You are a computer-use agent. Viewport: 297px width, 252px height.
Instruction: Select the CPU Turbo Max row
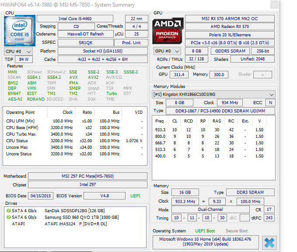(x=75, y=134)
